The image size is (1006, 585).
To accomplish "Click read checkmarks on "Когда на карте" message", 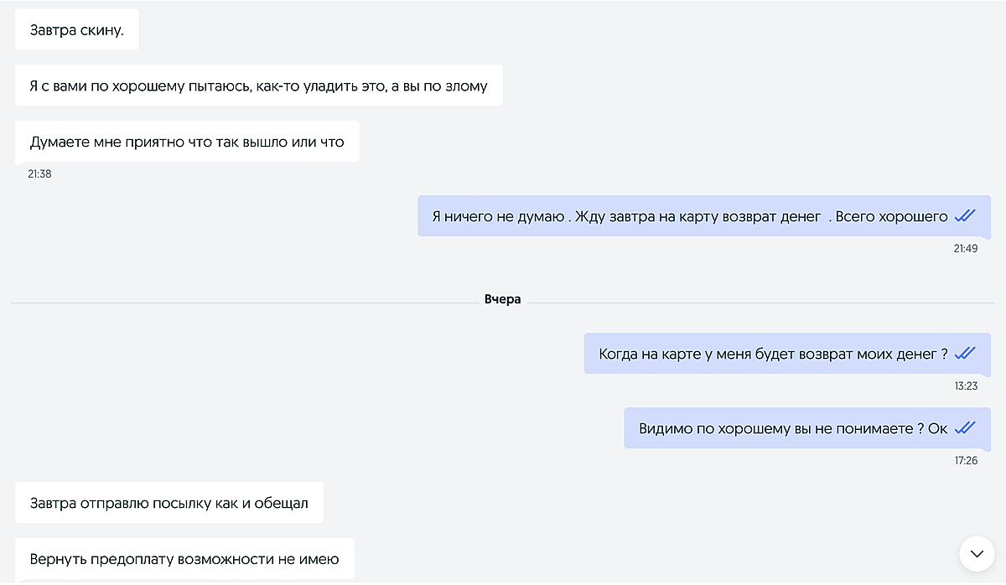I will point(965,354).
